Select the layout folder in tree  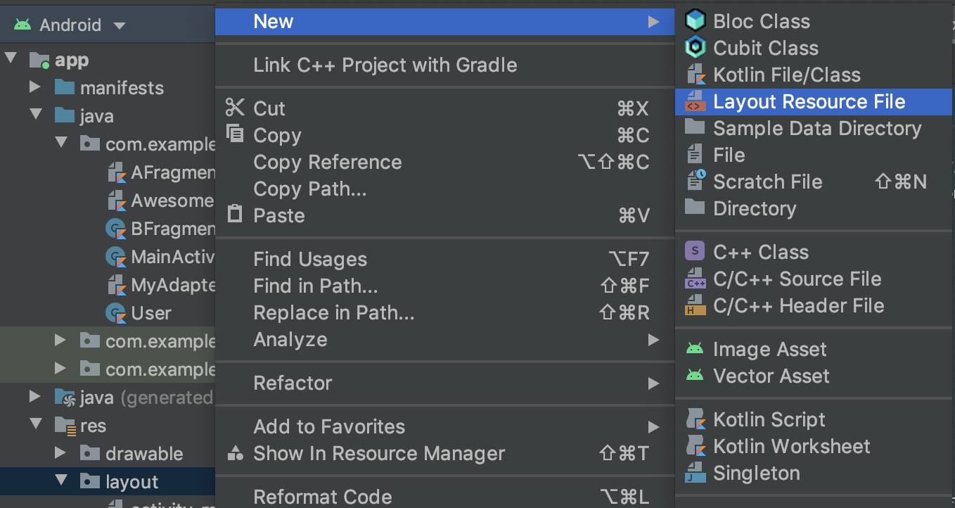132,482
